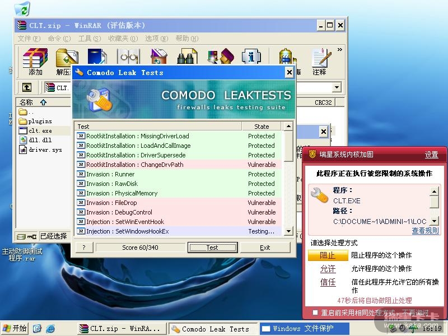
Task: Sort by the 名称 column header
Action: coord(44,102)
